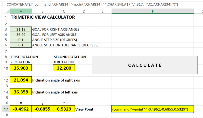This screenshot has width=203, height=118.
Task: Select the X rotation result 32.200
Action: click(x=64, y=68)
